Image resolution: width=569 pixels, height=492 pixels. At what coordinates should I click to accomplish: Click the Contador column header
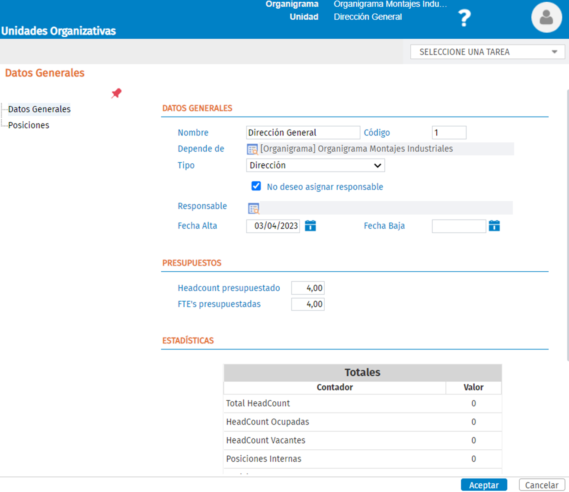point(335,387)
